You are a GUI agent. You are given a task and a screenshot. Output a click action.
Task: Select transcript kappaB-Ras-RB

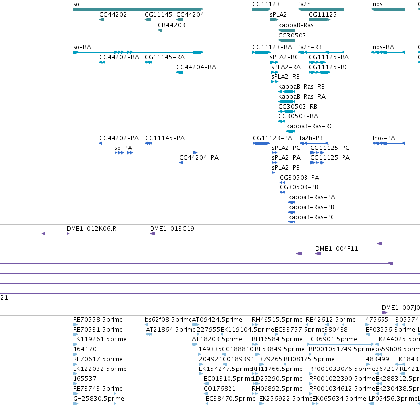(x=302, y=87)
